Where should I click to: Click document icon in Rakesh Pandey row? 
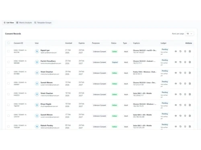point(190,126)
